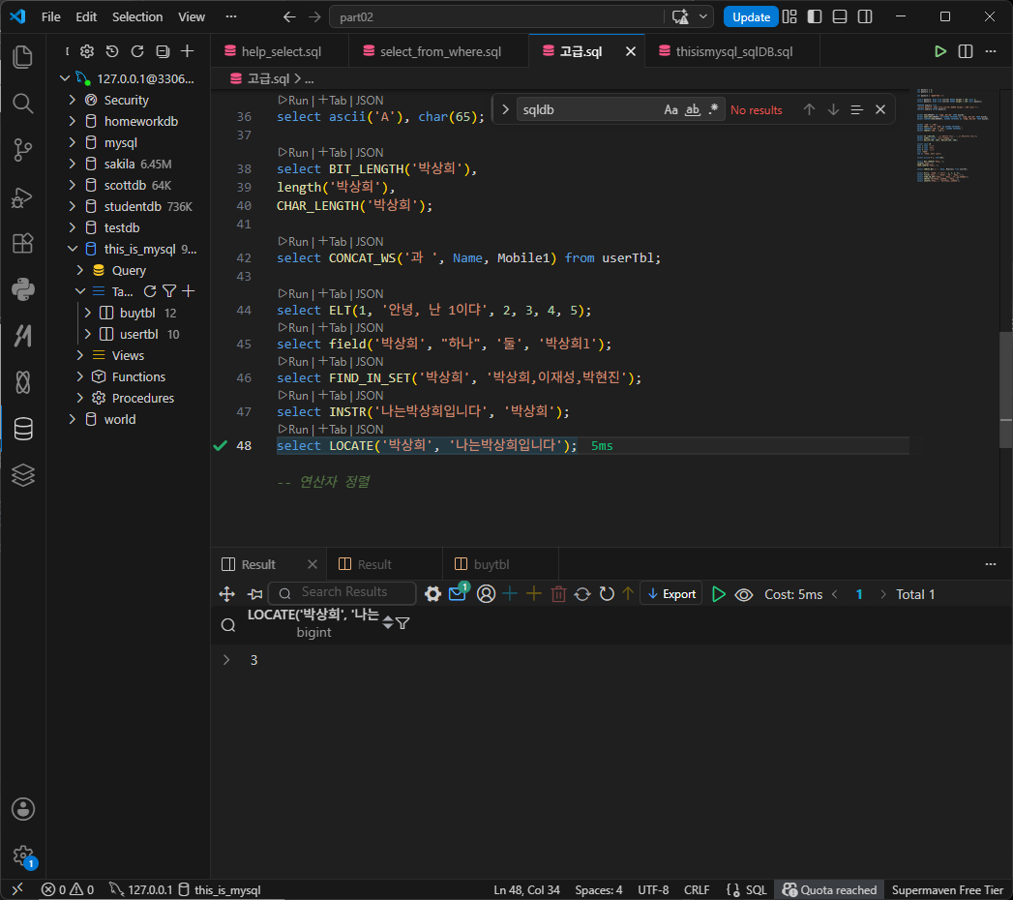Viewport: 1013px width, 900px height.
Task: Toggle Panel layout button
Action: click(840, 16)
